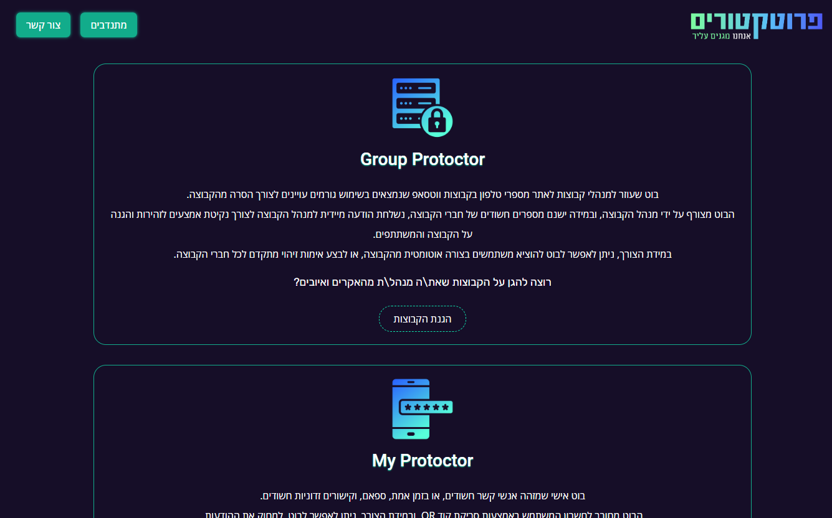Click the My Protector heading

[423, 461]
